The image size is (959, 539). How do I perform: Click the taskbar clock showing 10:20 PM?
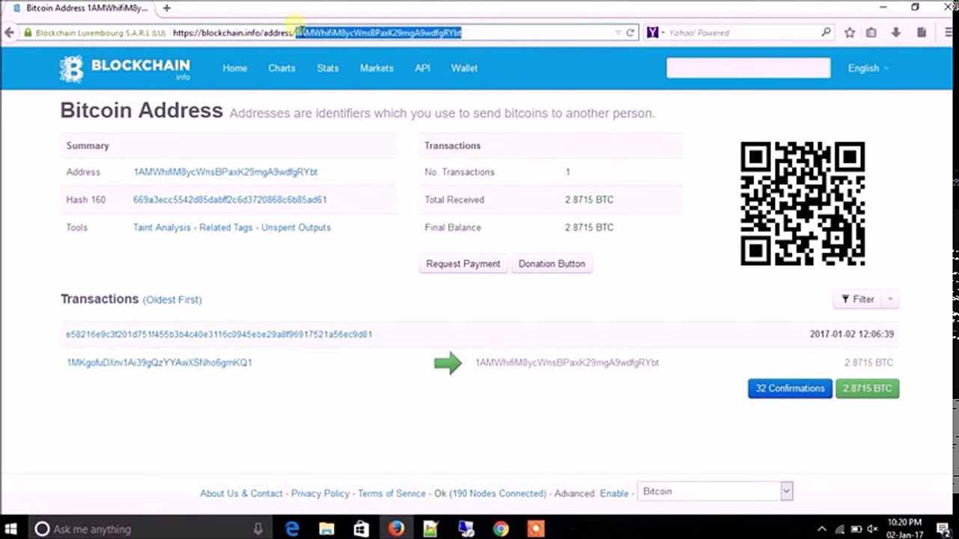point(904,529)
